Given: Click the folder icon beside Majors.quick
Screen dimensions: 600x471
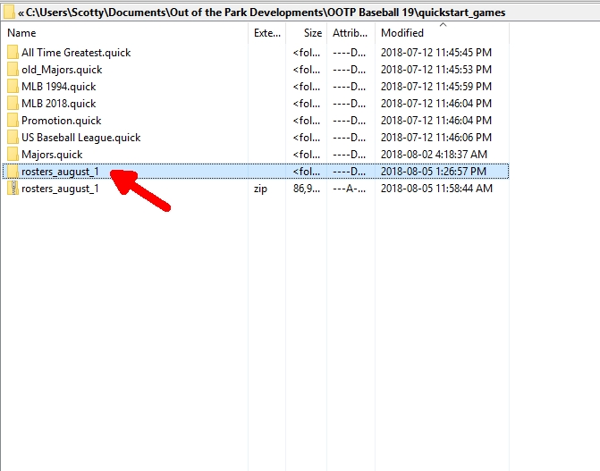Looking at the screenshot, I should pyautogui.click(x=13, y=155).
